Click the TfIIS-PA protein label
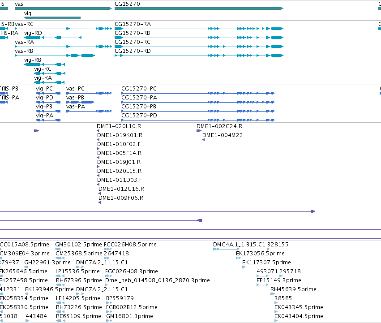 pyautogui.click(x=9, y=98)
